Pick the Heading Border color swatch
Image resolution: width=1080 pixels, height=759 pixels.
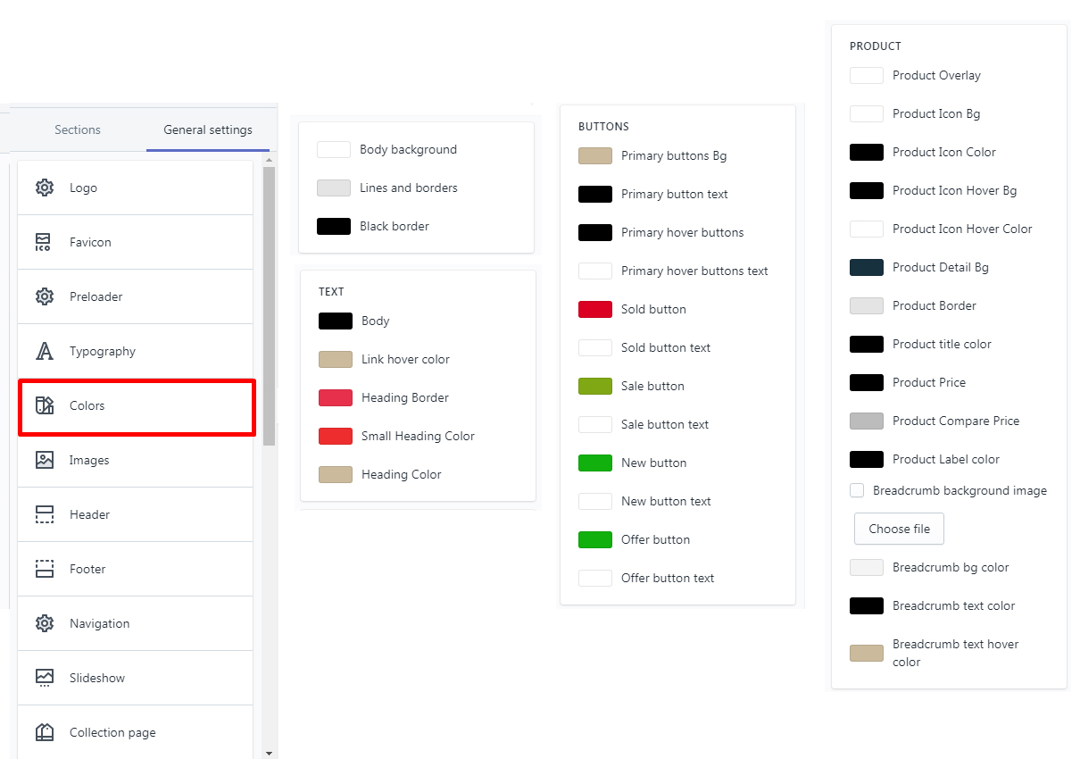click(336, 397)
